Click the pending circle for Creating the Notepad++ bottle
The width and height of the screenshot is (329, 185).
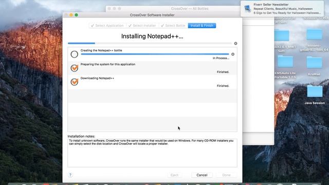[74, 54]
